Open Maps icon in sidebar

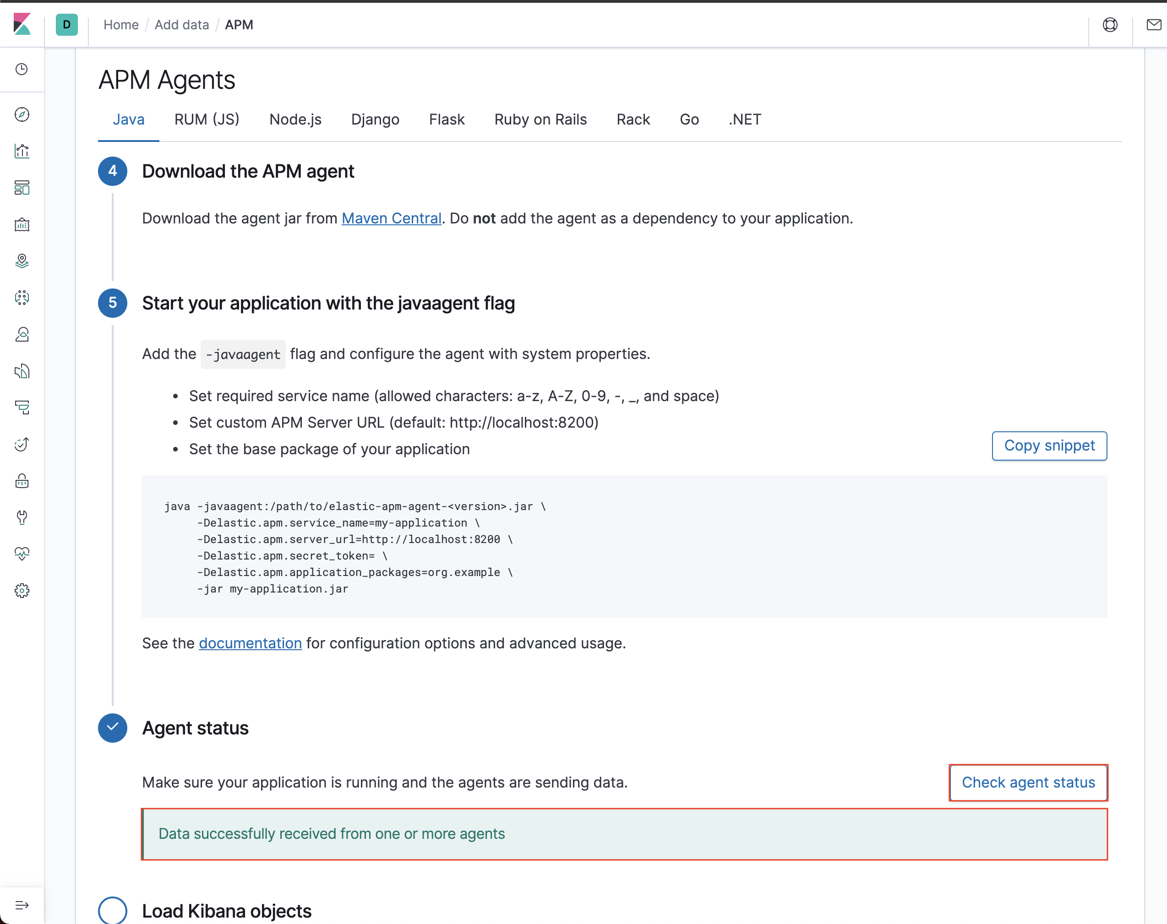pos(22,261)
